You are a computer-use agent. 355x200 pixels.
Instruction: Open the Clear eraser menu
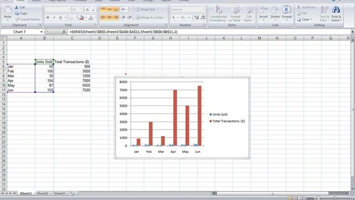point(305,19)
